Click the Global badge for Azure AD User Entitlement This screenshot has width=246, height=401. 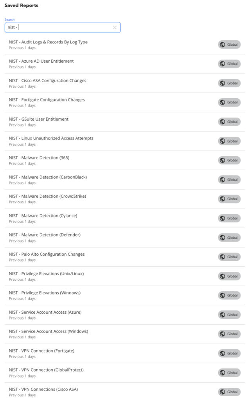tap(229, 64)
